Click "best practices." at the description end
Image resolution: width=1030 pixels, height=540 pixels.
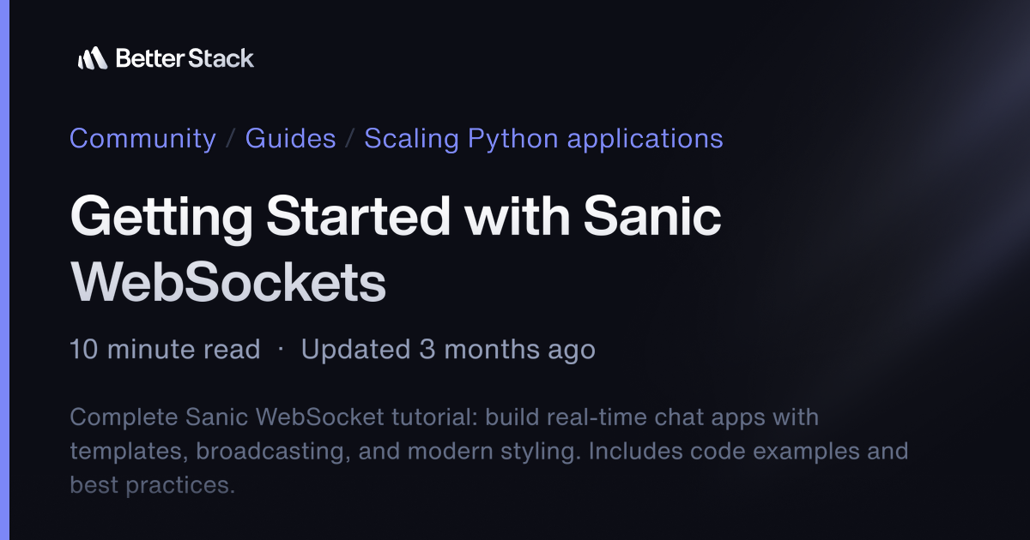coord(152,485)
